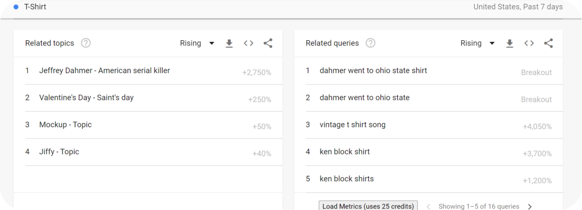Screen dimensions: 582x210
Task: Select the Jiffy - Topic entry
Action: (148, 152)
